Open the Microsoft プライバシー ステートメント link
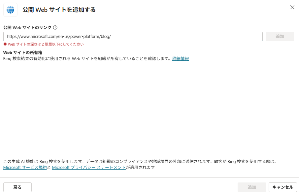The height and width of the screenshot is (194, 299). pos(89,167)
